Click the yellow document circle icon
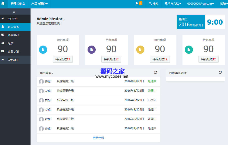Viewport: 228px width, 145px height. click(x=140, y=49)
